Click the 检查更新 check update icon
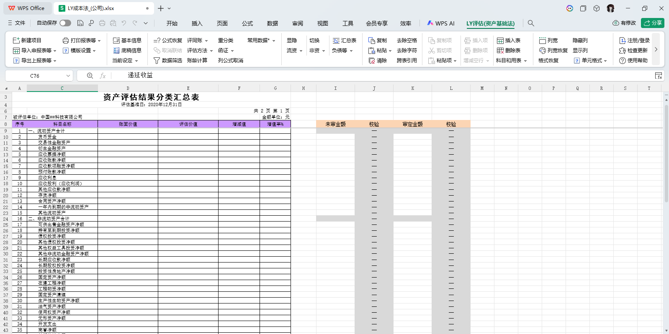 coord(623,51)
